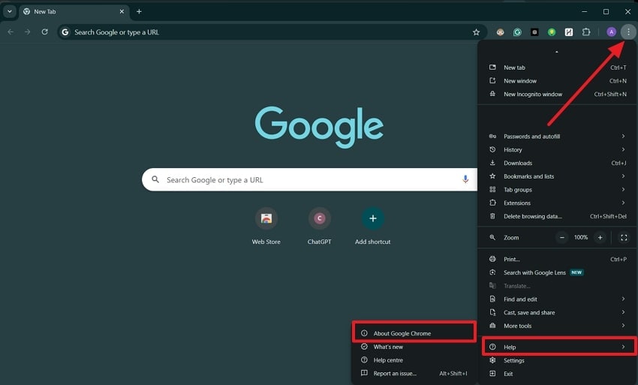The height and width of the screenshot is (385, 638).
Task: Click the green shield extension icon
Action: click(x=552, y=32)
